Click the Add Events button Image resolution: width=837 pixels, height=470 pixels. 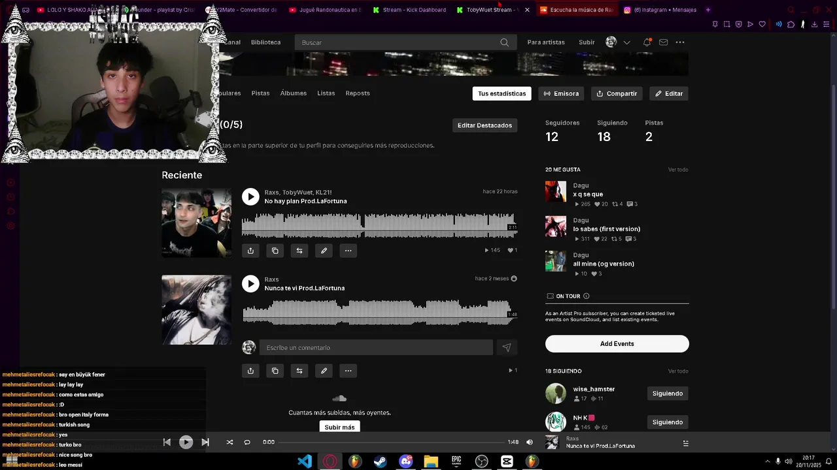[617, 344]
